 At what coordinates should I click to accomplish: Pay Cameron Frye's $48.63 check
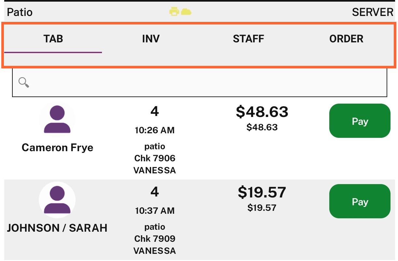pos(360,121)
